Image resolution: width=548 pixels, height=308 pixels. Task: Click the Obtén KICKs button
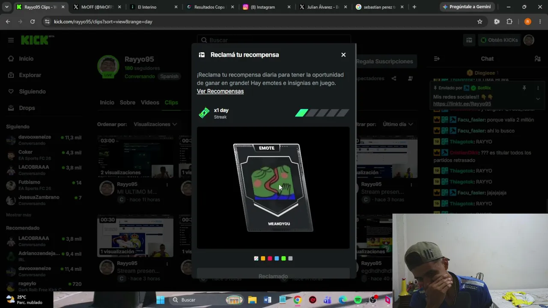coord(499,40)
